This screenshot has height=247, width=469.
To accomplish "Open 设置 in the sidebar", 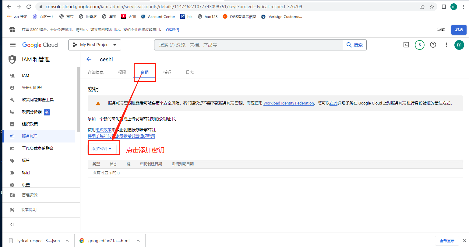I will pos(39,184).
